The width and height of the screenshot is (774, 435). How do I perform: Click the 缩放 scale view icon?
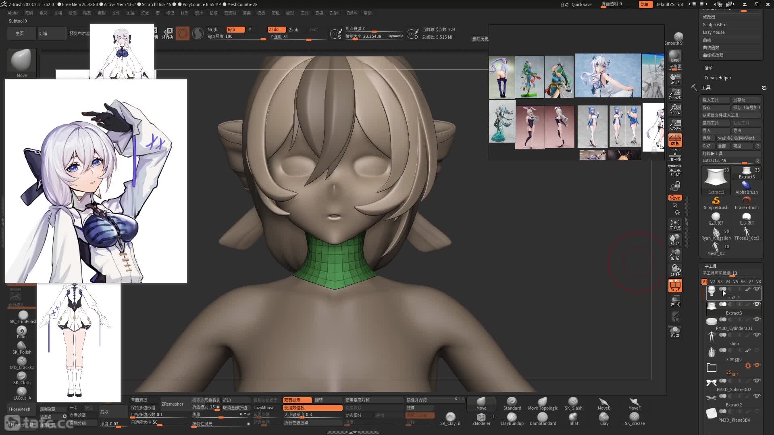pos(675,255)
